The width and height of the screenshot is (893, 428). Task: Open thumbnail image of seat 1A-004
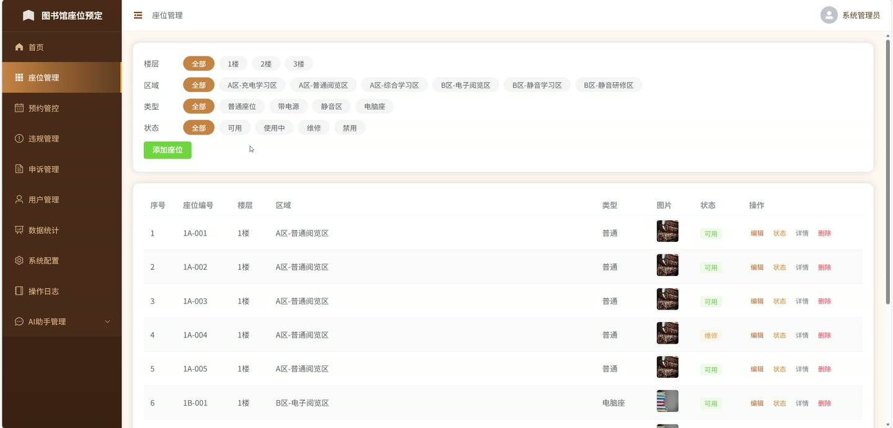(667, 333)
